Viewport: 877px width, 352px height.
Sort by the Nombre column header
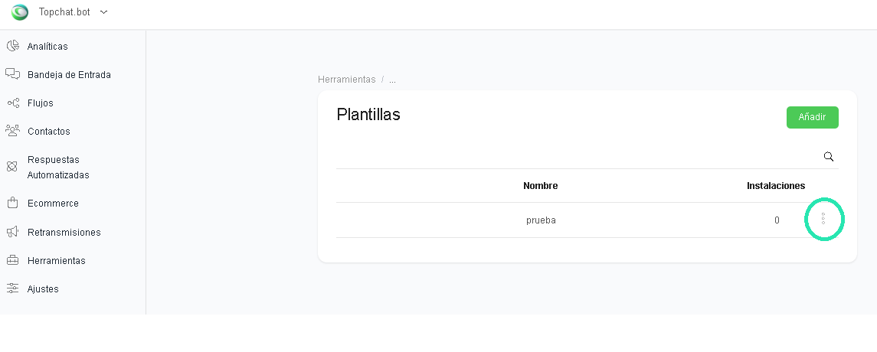coord(540,185)
